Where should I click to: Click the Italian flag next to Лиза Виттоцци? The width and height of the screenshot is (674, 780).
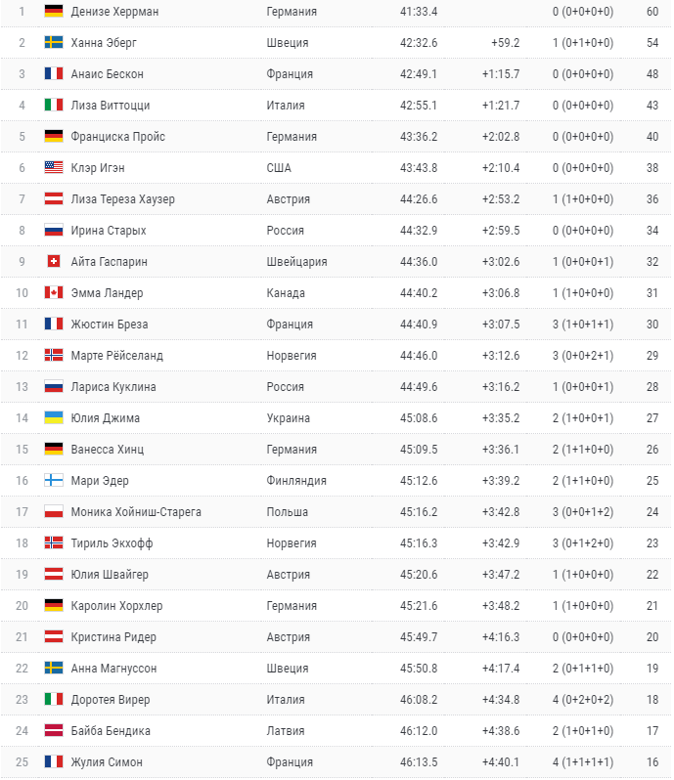pyautogui.click(x=54, y=106)
